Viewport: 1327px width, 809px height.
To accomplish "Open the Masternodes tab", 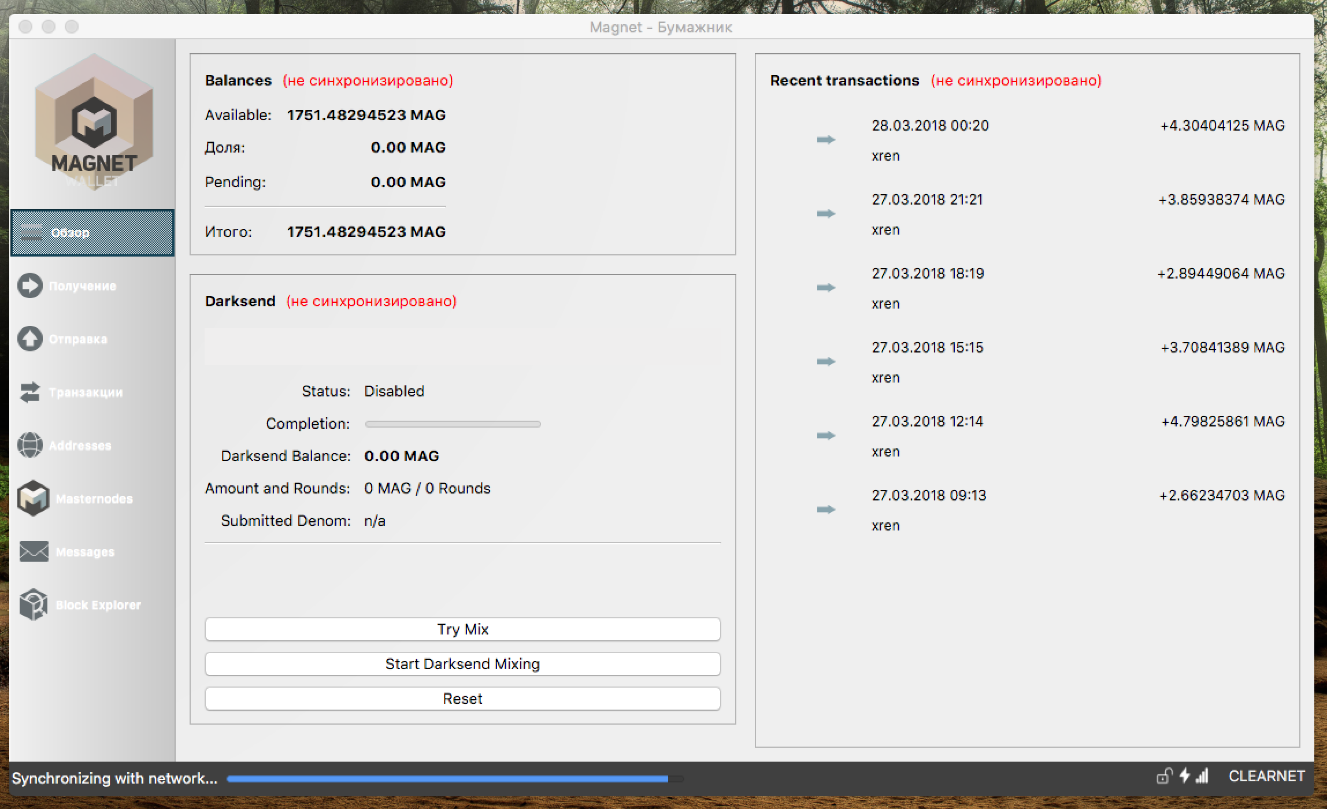I will 92,499.
